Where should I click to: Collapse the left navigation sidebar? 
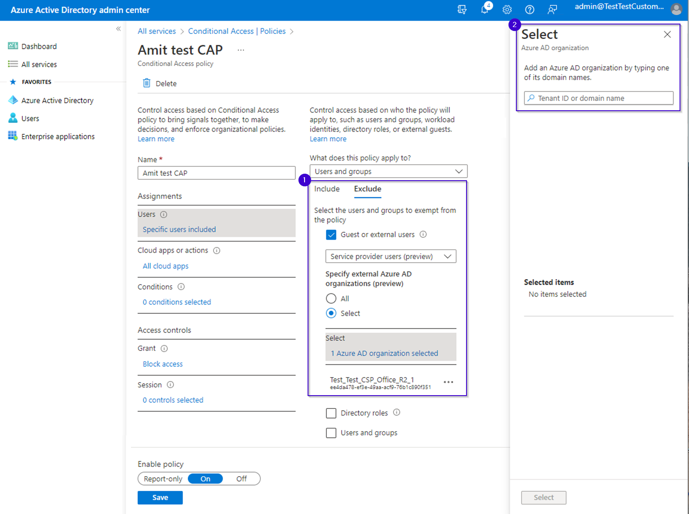coord(119,29)
